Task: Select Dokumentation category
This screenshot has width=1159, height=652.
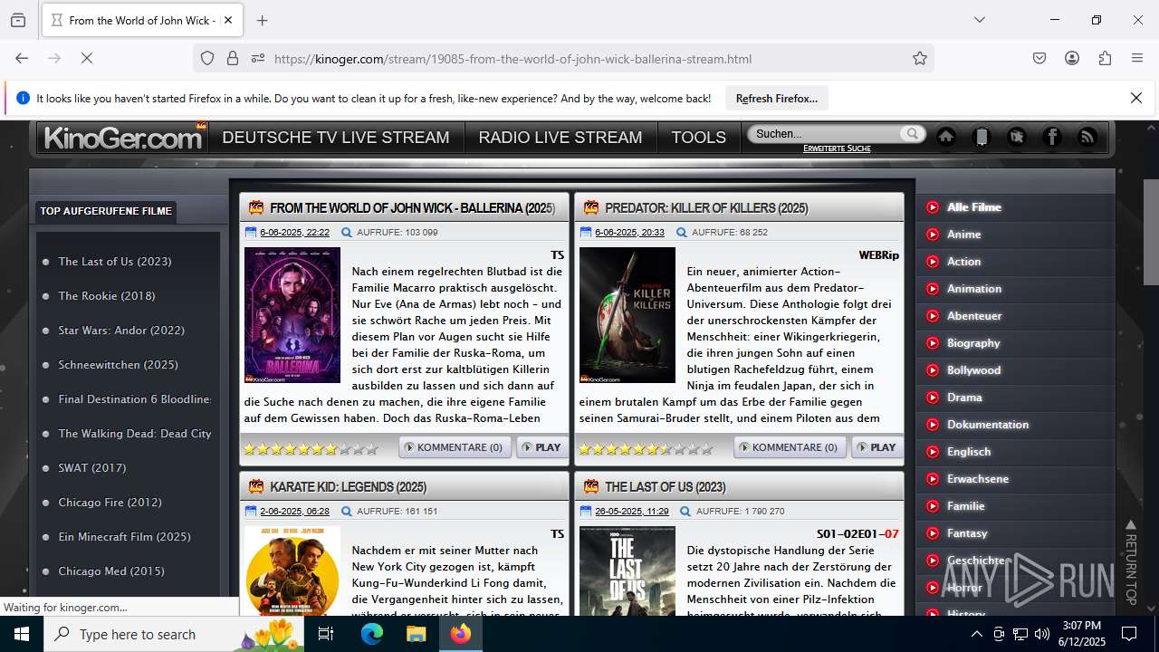Action: point(988,425)
